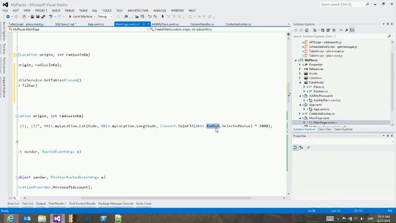The image size is (396, 223).
Task: Open the DEBUG menu
Action: tap(70, 11)
